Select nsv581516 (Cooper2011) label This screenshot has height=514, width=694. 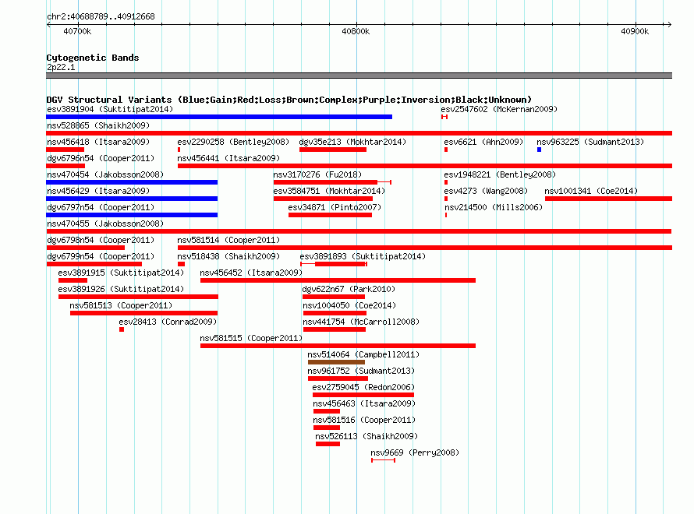point(364,420)
